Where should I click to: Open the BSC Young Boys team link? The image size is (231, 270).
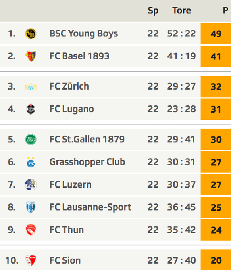click(84, 34)
